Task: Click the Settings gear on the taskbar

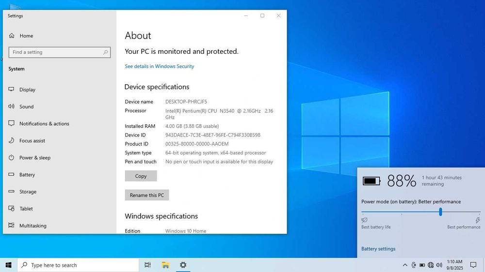Action: tap(183, 265)
